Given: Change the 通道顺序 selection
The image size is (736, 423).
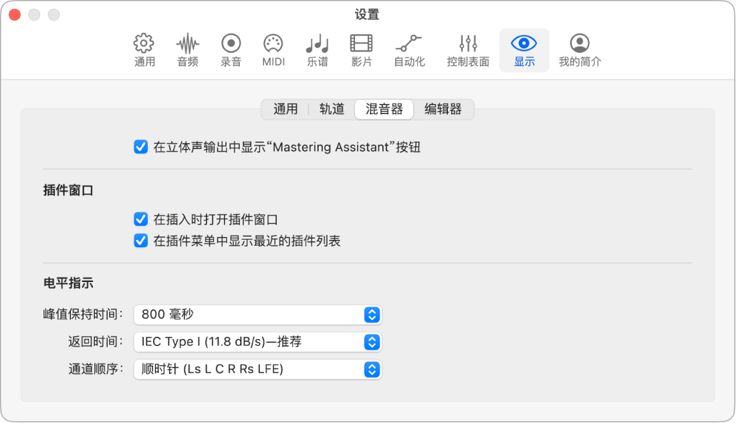Looking at the screenshot, I should click(x=257, y=370).
